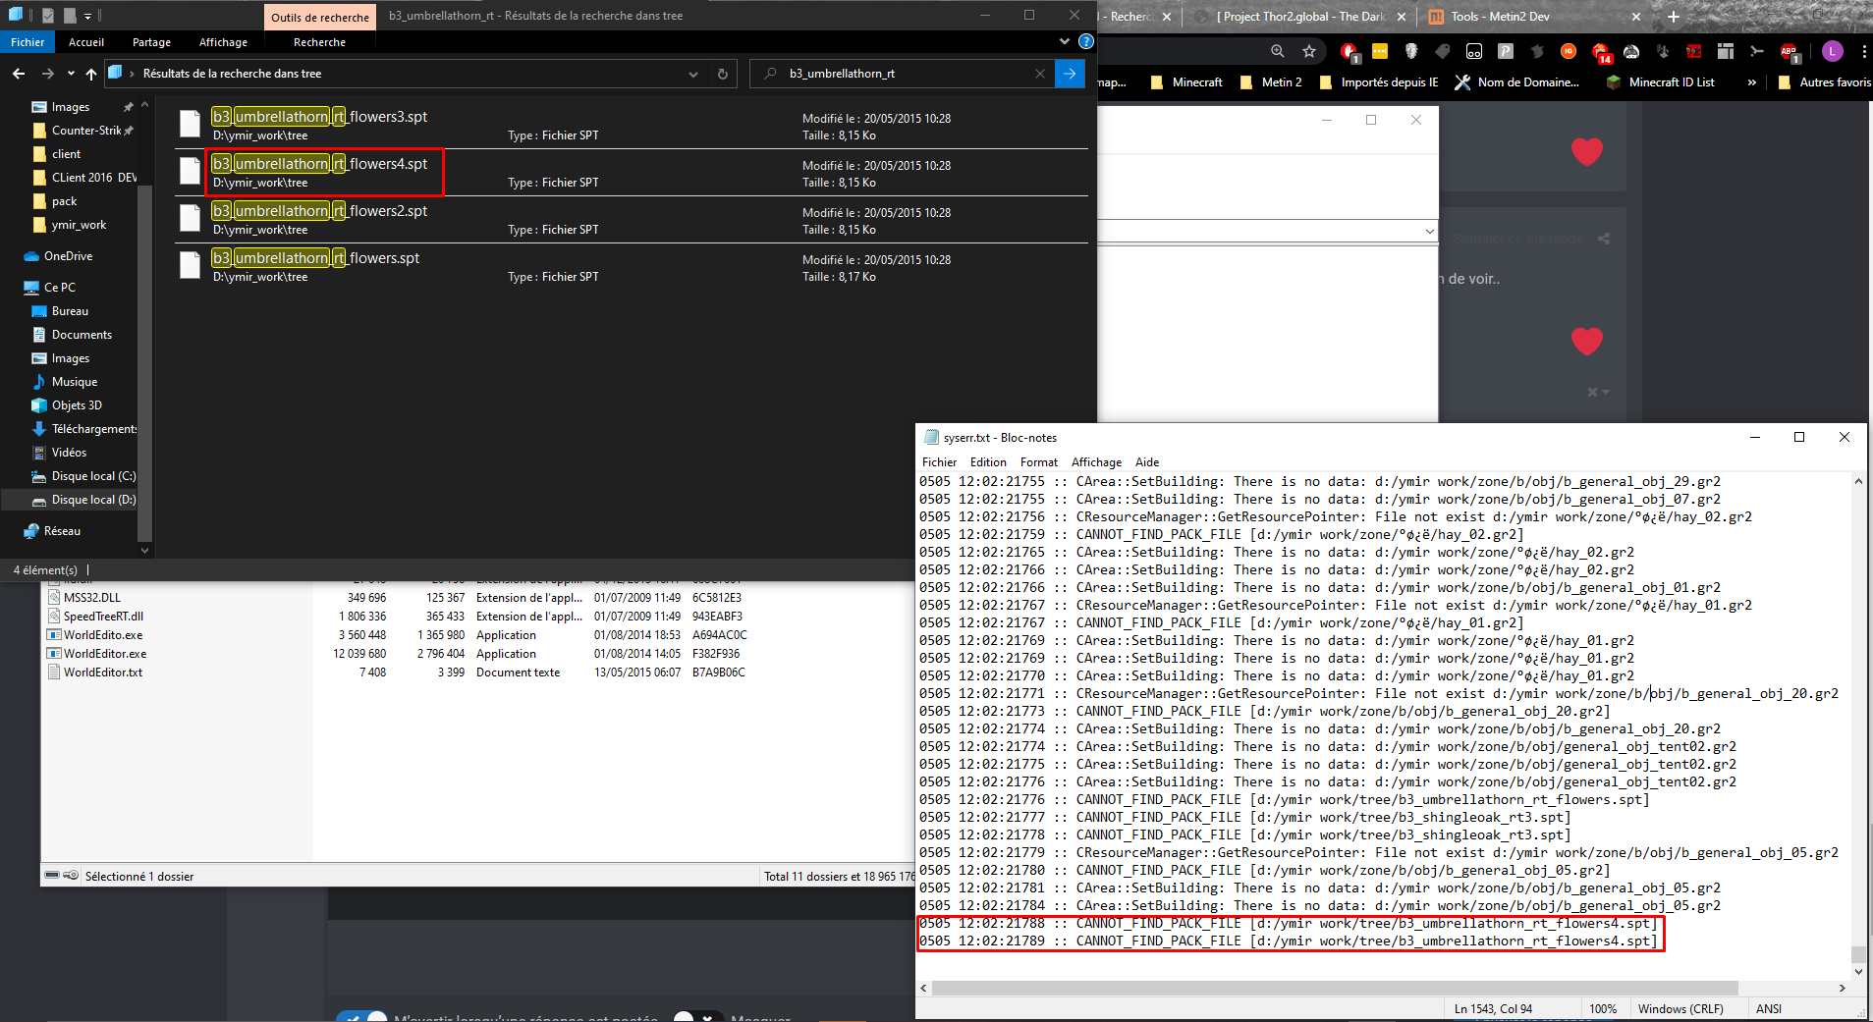Refresh the Explorer search results
The width and height of the screenshot is (1873, 1022).
click(x=723, y=74)
